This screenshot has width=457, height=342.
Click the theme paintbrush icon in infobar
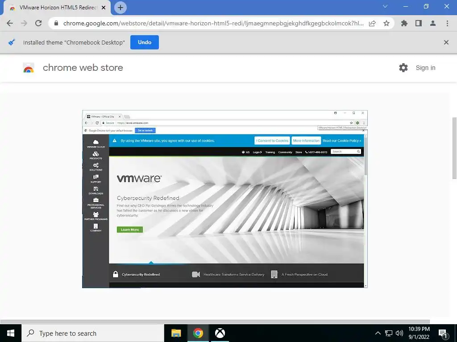11,42
